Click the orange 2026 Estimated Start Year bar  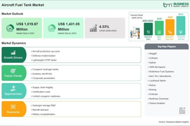click(170, 27)
